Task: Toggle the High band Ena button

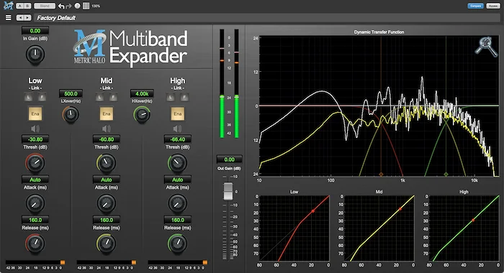Action: (177, 114)
